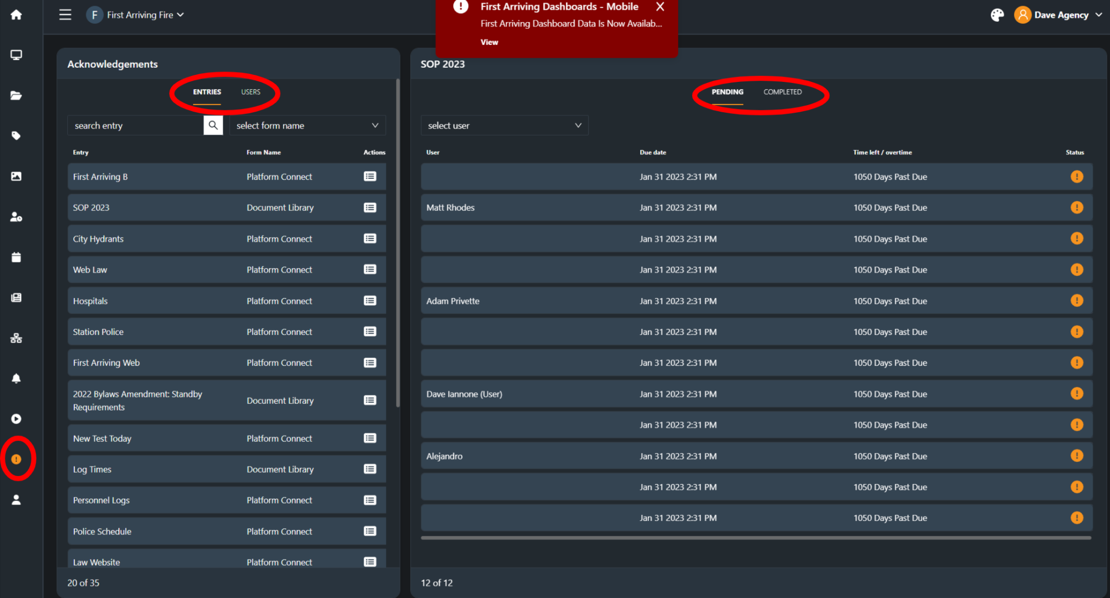The width and height of the screenshot is (1110, 598).
Task: Click the tag icon in sidebar
Action: coord(16,136)
